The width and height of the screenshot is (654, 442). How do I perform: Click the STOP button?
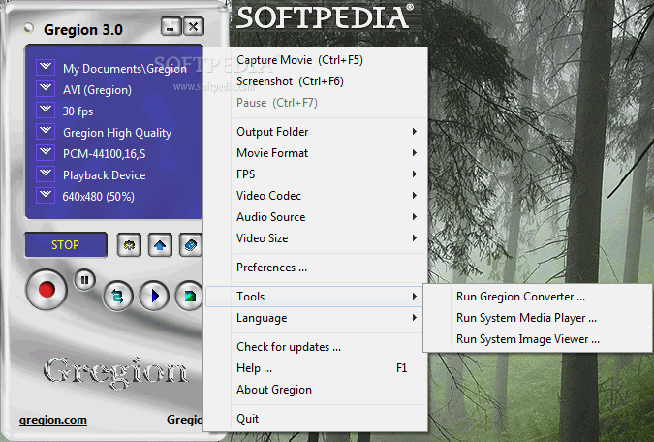[66, 244]
